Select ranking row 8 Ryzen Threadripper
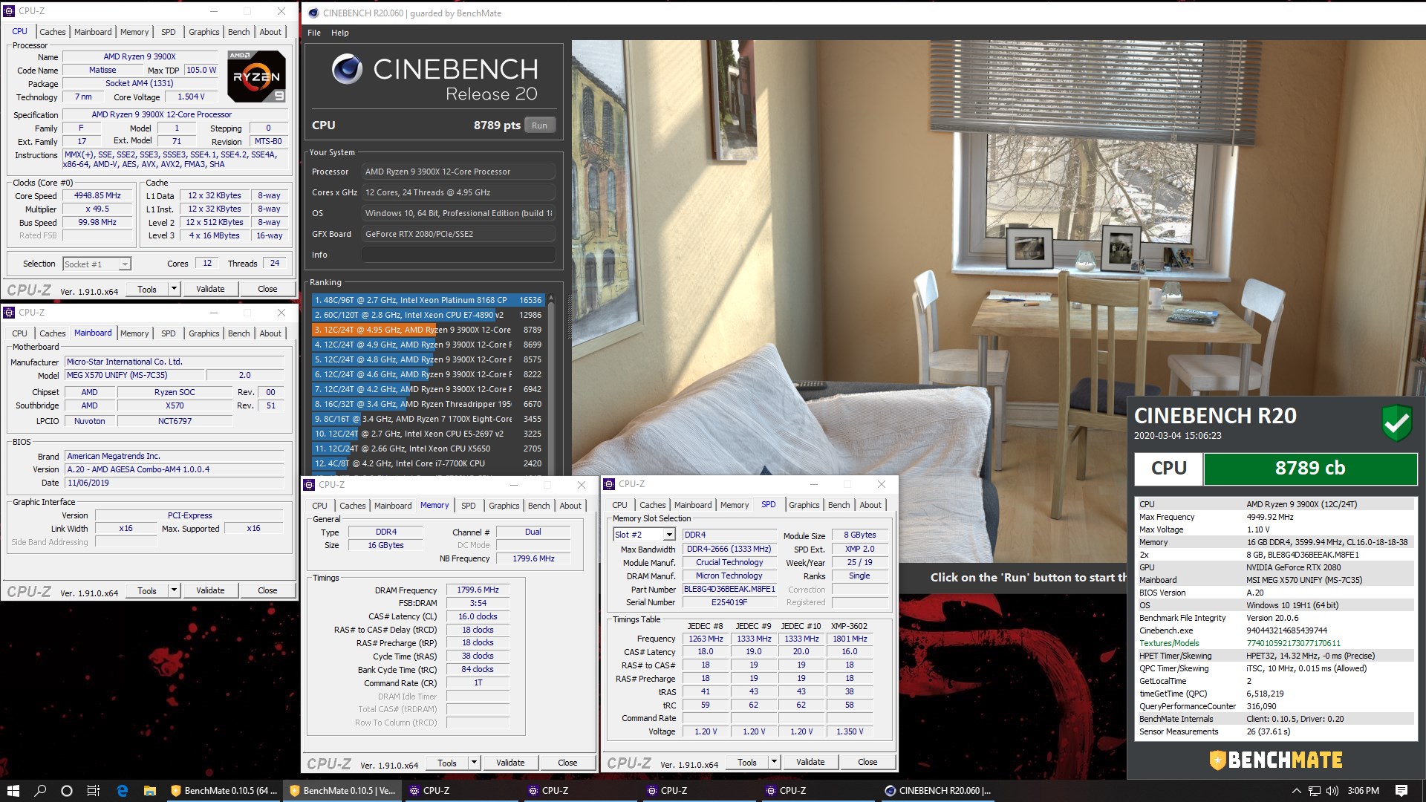The image size is (1426, 802). coord(429,404)
